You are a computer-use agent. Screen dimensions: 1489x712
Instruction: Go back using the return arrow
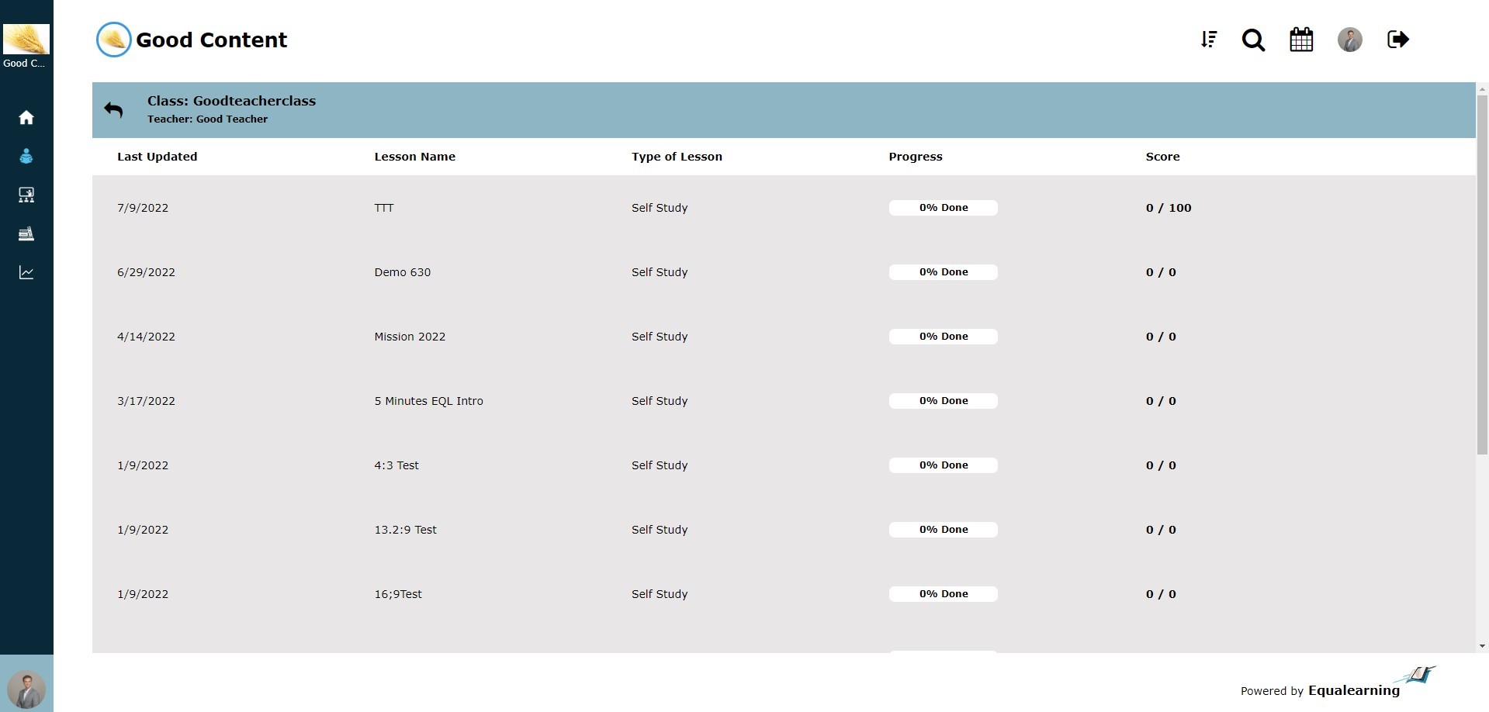click(x=113, y=110)
